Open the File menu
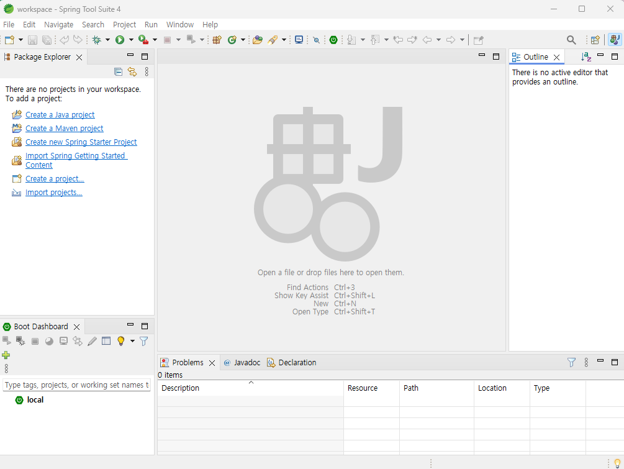Image resolution: width=624 pixels, height=469 pixels. click(9, 25)
